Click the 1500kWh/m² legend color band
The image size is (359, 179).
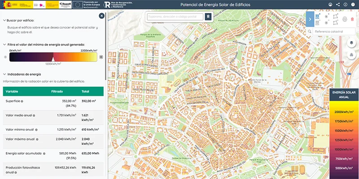coord(344,131)
